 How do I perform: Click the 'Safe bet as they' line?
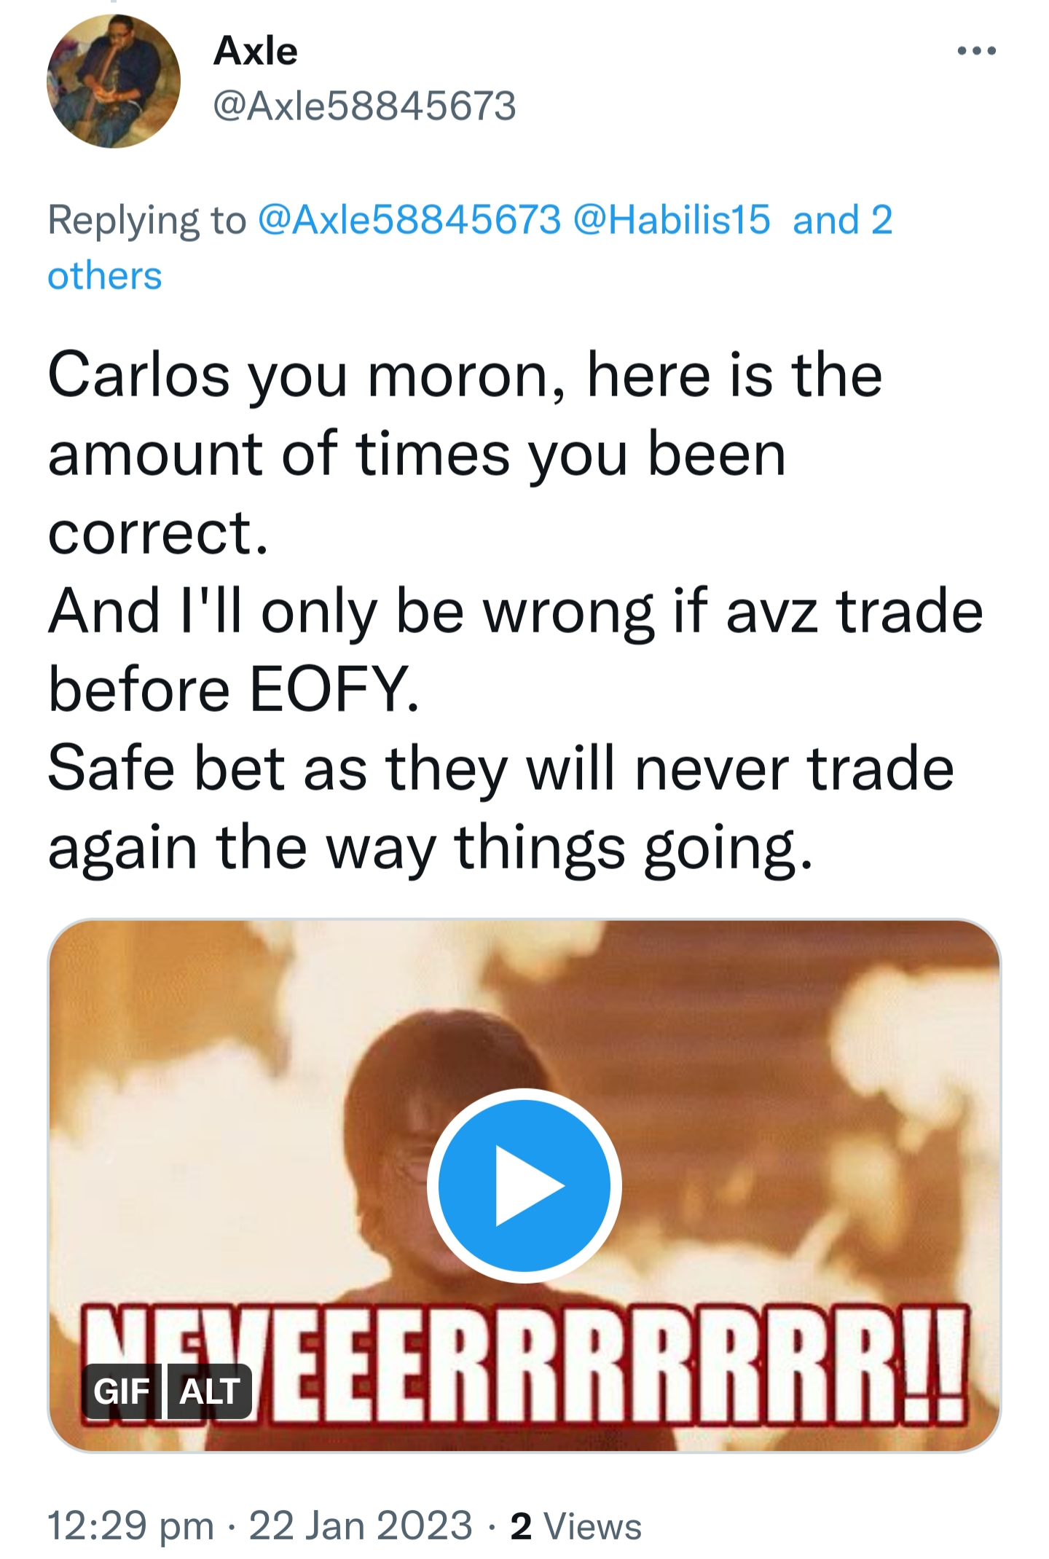click(x=277, y=768)
